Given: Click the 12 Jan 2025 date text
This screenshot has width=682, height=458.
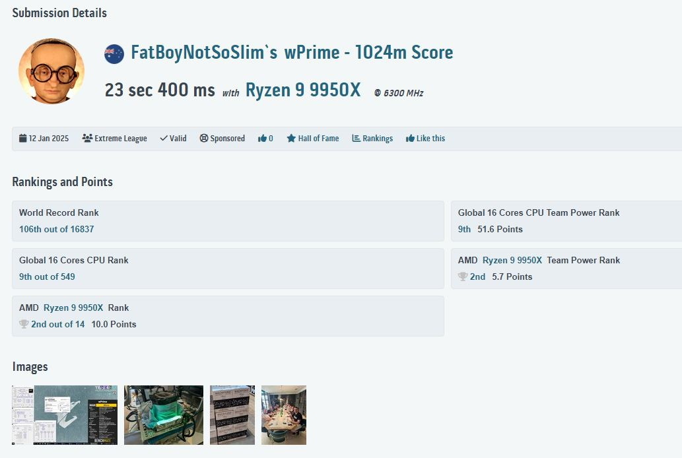Looking at the screenshot, I should 49,139.
